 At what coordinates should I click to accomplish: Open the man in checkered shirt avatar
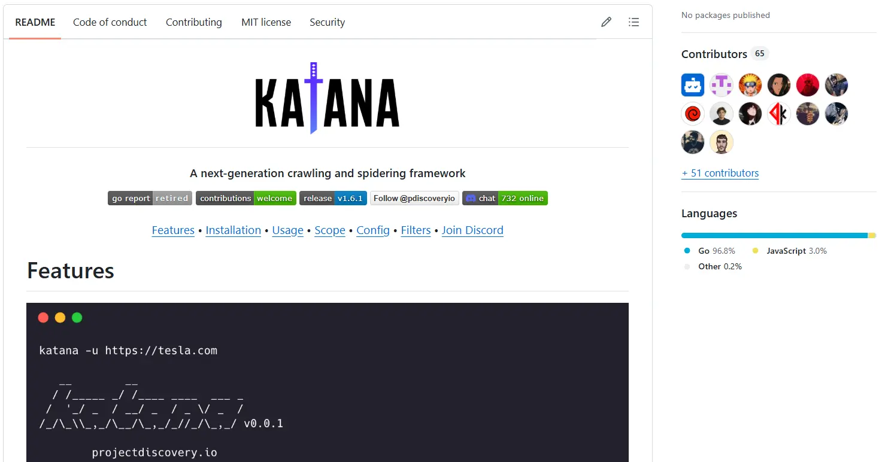point(836,85)
